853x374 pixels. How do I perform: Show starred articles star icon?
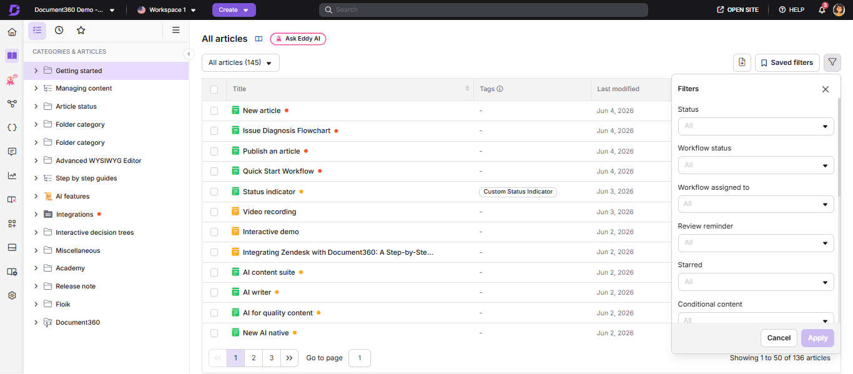click(81, 30)
